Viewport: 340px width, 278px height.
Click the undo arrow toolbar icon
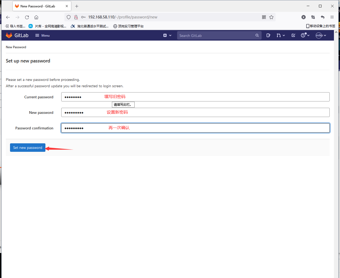pos(323,17)
